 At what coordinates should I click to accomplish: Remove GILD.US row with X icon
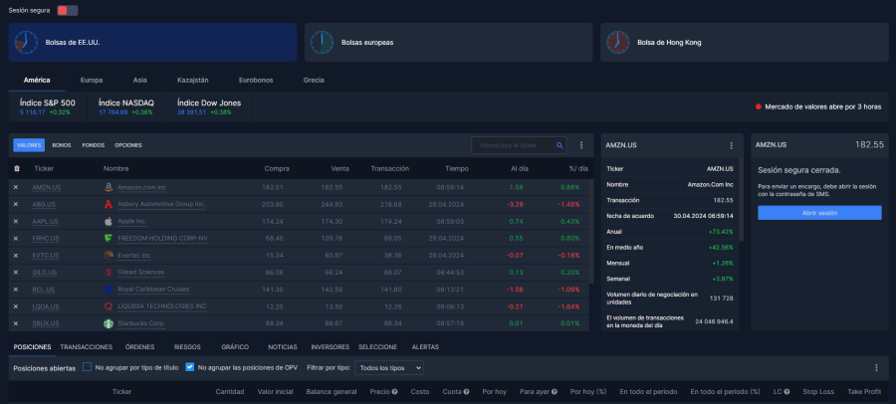pos(16,272)
